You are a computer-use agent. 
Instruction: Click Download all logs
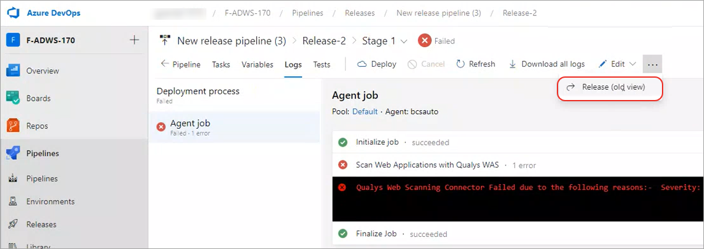pos(547,64)
